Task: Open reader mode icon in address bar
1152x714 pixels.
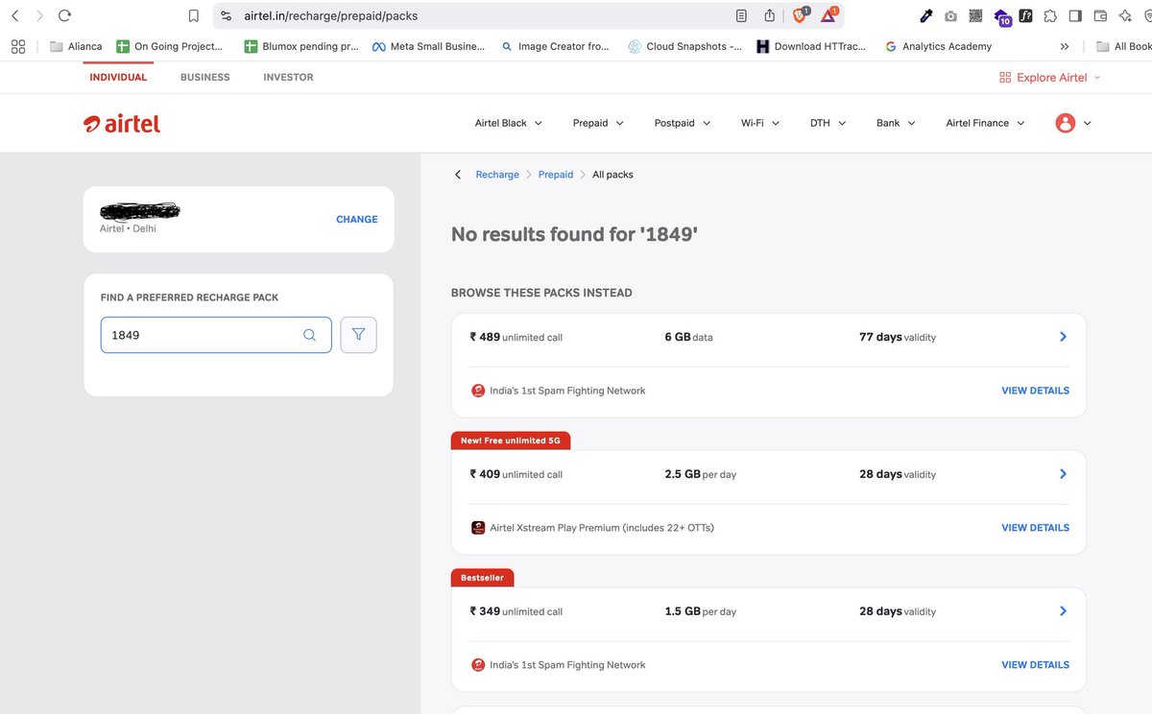Action: [741, 15]
